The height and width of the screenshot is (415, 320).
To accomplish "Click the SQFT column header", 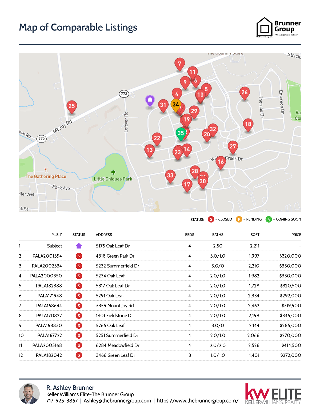I will click(x=255, y=235).
